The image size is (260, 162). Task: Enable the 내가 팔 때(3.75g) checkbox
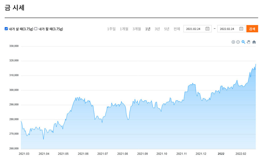[x=36, y=29]
